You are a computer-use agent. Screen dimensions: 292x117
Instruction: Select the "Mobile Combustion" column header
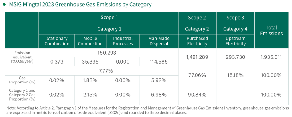tap(90, 41)
